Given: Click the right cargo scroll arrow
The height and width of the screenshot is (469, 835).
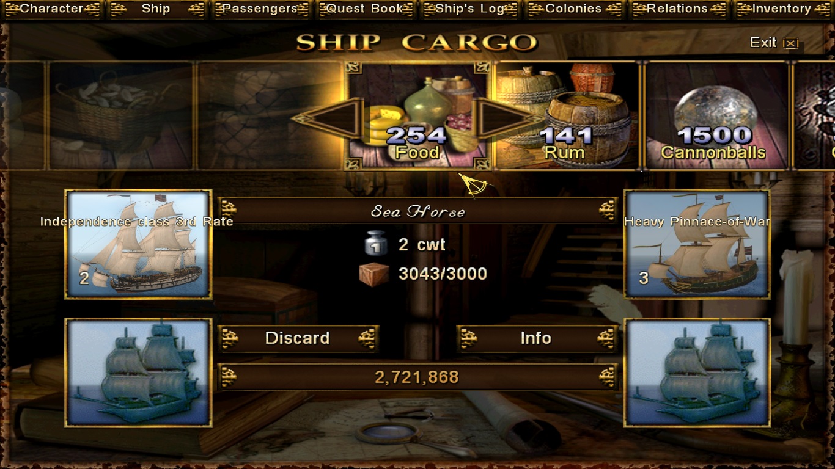Looking at the screenshot, I should 507,118.
